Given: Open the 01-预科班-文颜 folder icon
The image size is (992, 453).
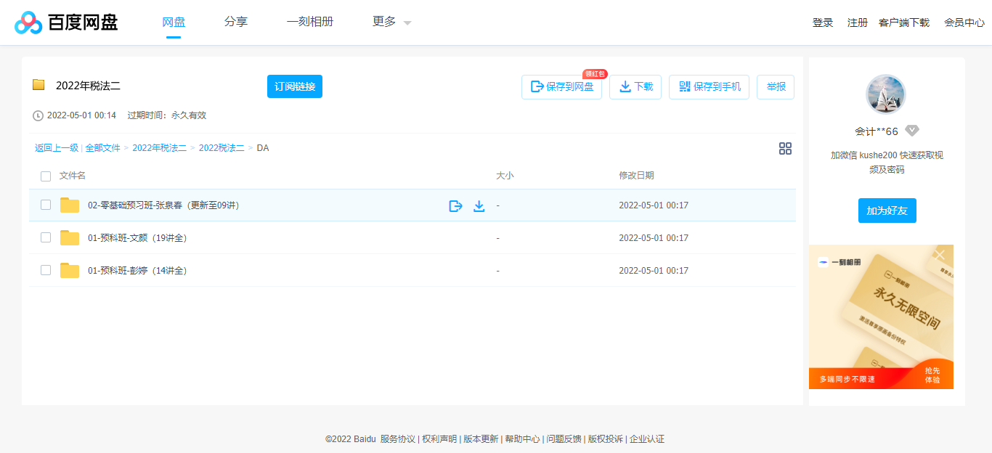Looking at the screenshot, I should 70,238.
